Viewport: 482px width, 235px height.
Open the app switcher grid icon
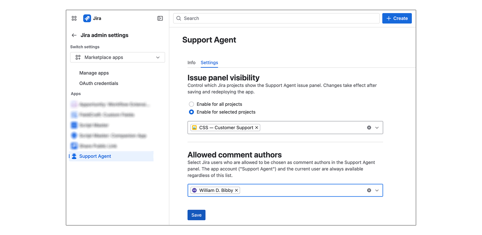(x=74, y=18)
